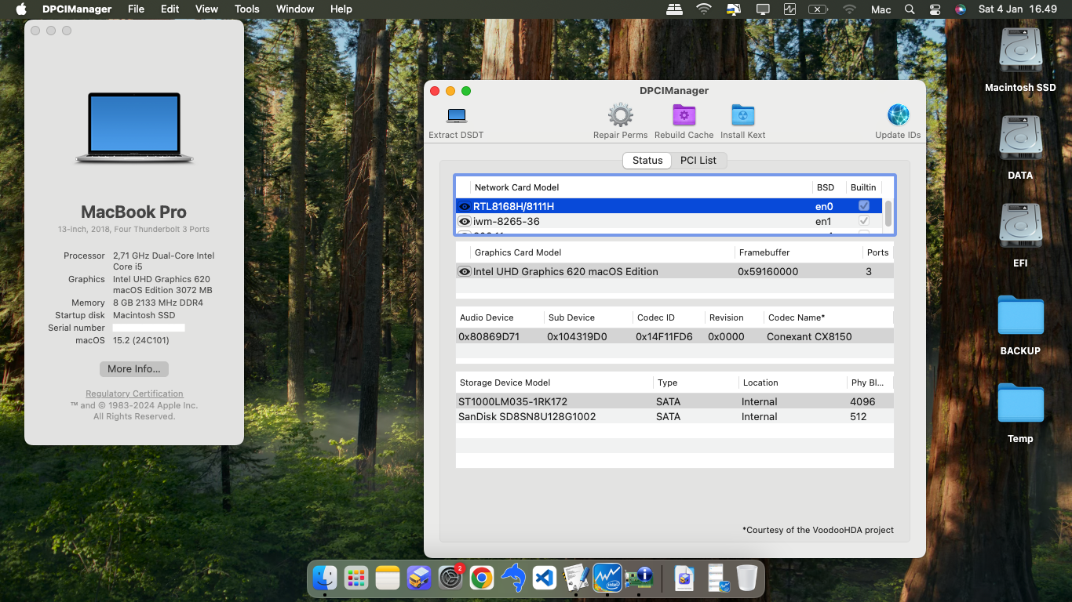This screenshot has width=1072, height=602.
Task: Click the battery icon in menu bar
Action: click(x=818, y=9)
